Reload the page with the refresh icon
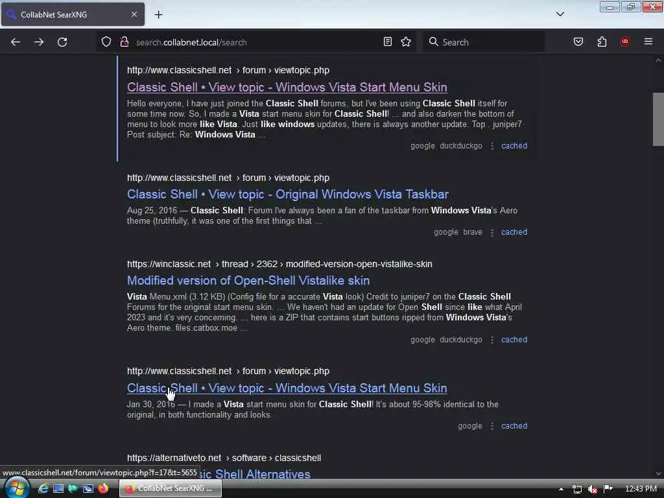This screenshot has width=664, height=498. pos(62,42)
